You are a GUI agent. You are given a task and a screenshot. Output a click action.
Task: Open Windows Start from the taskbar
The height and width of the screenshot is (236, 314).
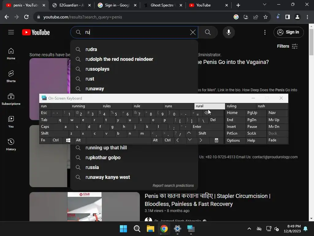tap(123, 229)
